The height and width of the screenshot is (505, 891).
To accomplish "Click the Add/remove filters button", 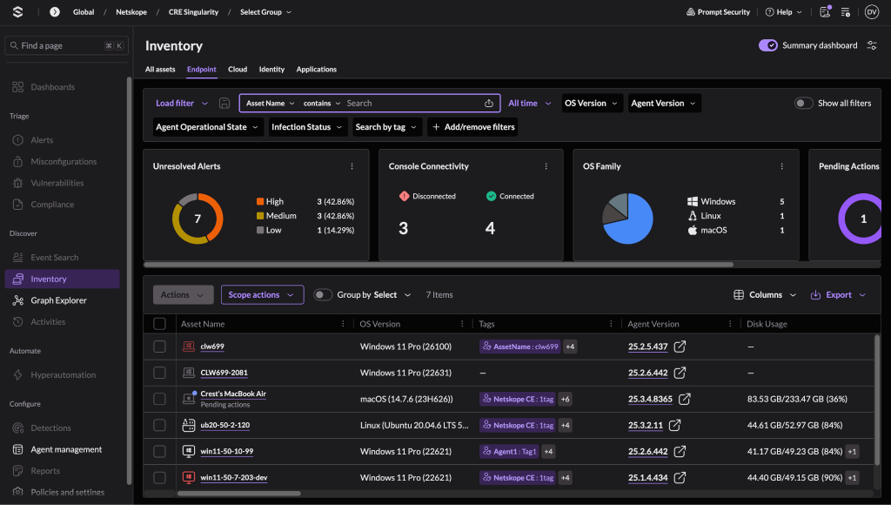I will coord(473,127).
